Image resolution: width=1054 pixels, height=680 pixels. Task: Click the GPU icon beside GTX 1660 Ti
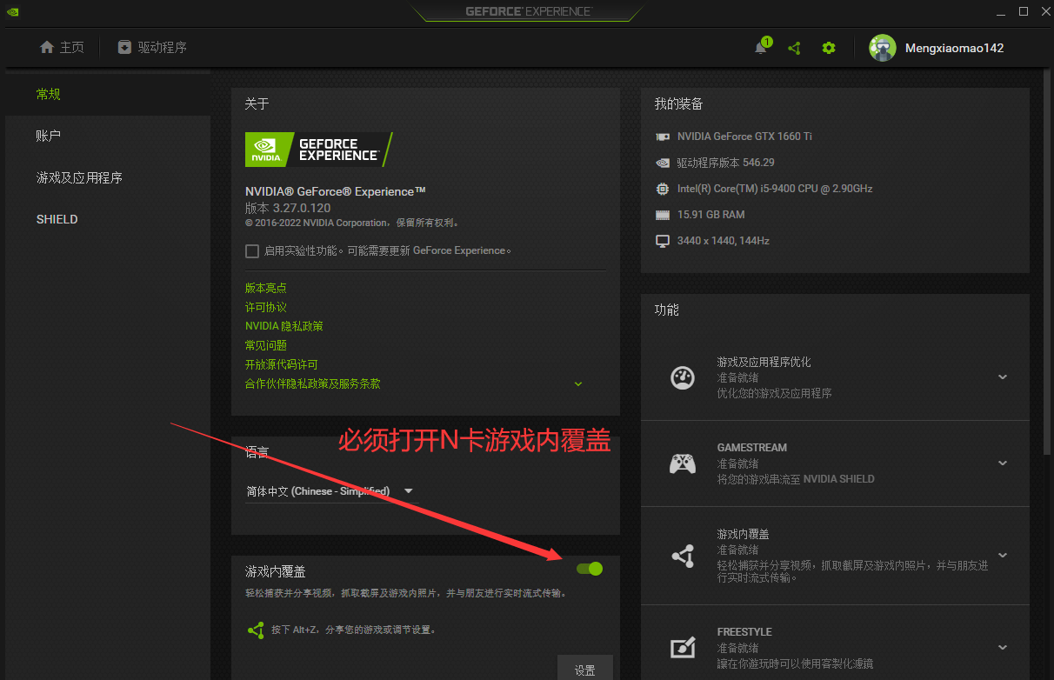[x=663, y=137]
